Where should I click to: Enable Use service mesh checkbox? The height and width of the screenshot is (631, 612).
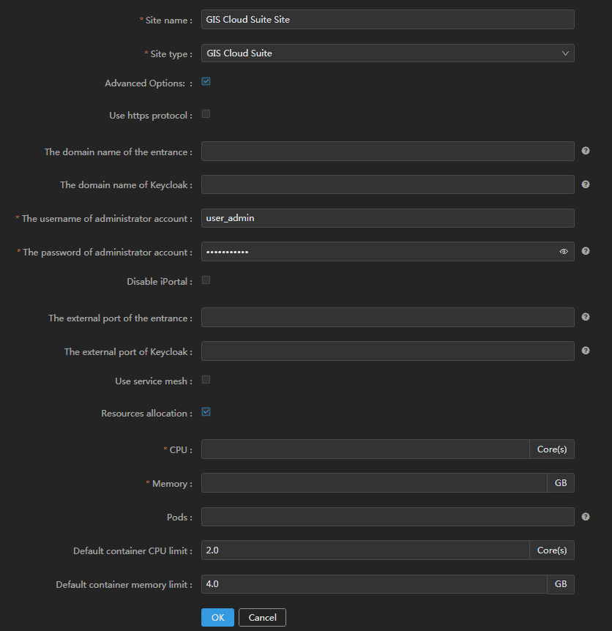point(206,380)
